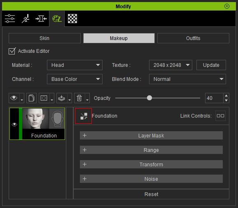Expand the Layer Mask section
Viewport: 238px width, 208px height.
(x=152, y=135)
